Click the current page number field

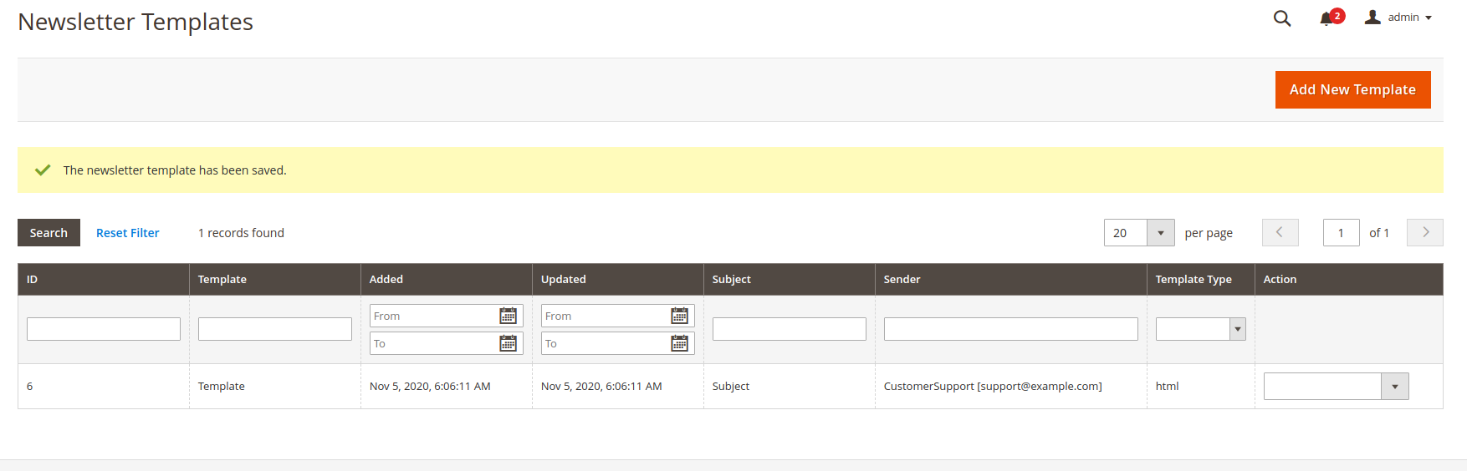coord(1341,233)
